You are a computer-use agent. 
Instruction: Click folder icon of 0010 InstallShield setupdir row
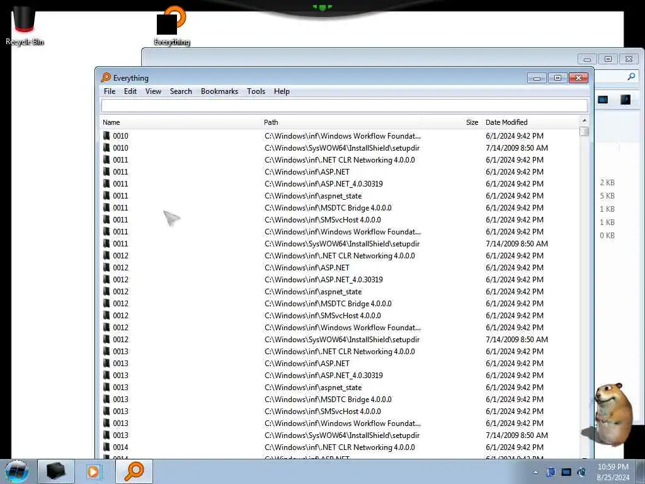106,147
